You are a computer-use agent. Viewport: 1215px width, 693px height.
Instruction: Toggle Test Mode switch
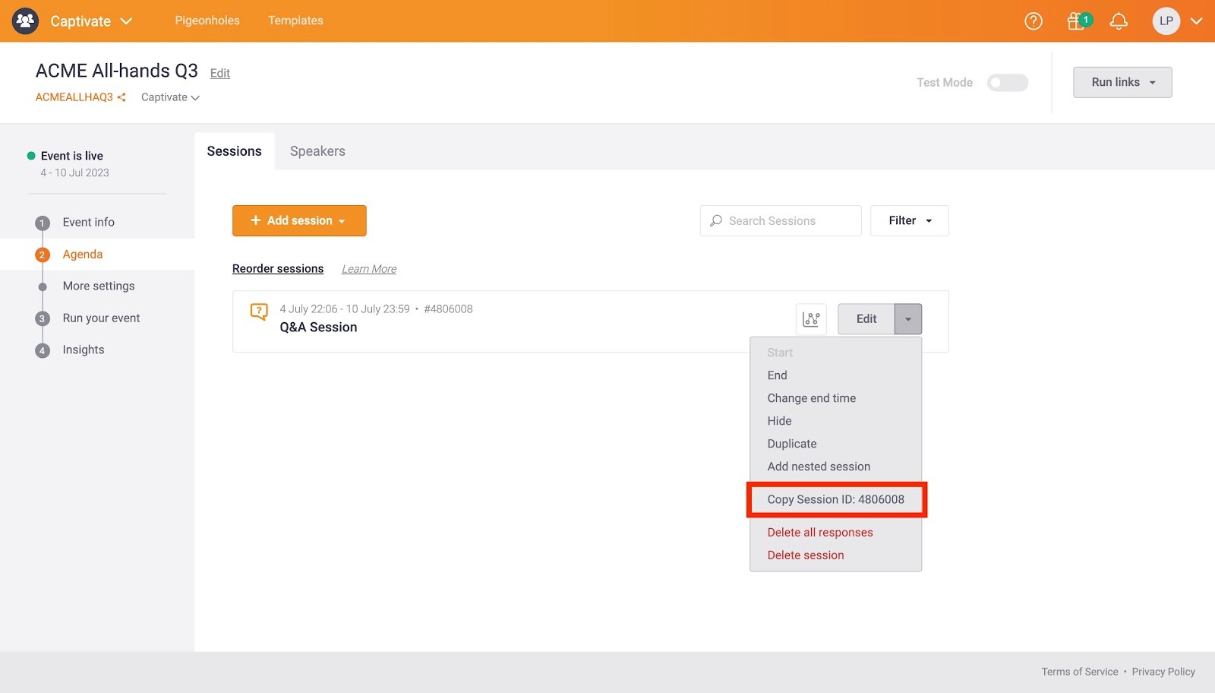click(1007, 83)
